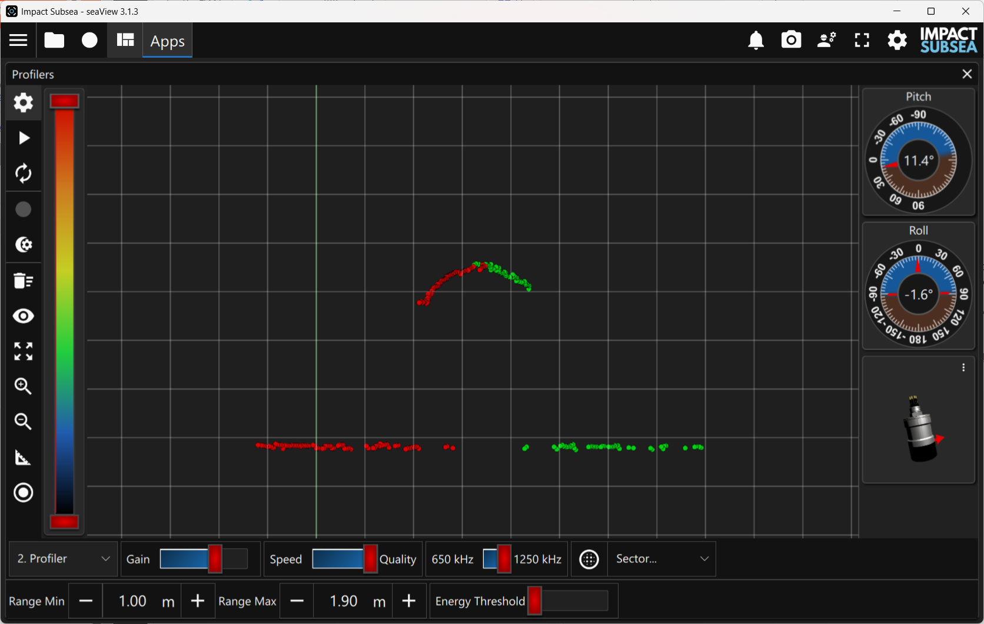984x624 pixels.
Task: Toggle fullscreen mode icon
Action: click(x=862, y=40)
